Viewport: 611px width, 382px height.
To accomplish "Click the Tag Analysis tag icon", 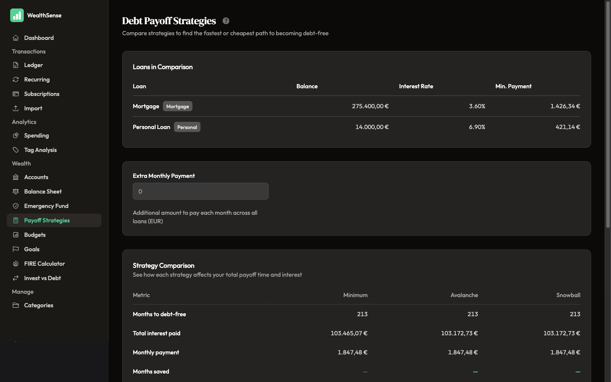I will coord(16,150).
